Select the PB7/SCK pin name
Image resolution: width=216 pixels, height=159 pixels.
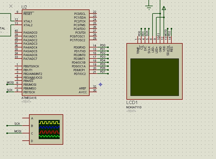click(29, 92)
